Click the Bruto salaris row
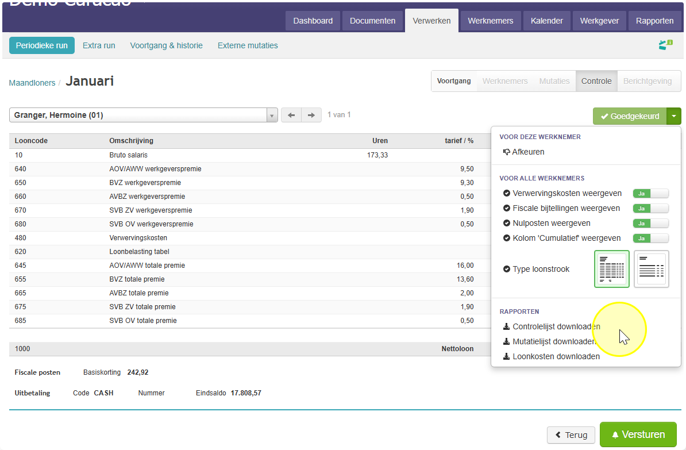This screenshot has height=450, width=686. [x=249, y=155]
